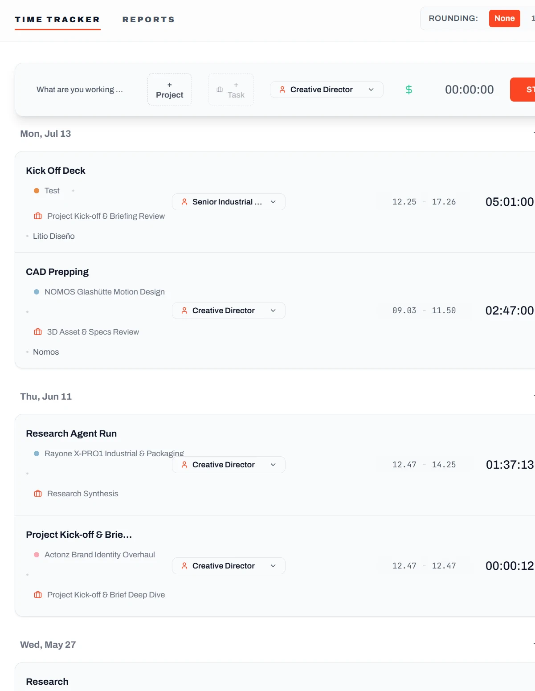Click briefcase icon beside Project Kick-off & Brief Deep Dive
This screenshot has width=535, height=691.
(x=38, y=595)
